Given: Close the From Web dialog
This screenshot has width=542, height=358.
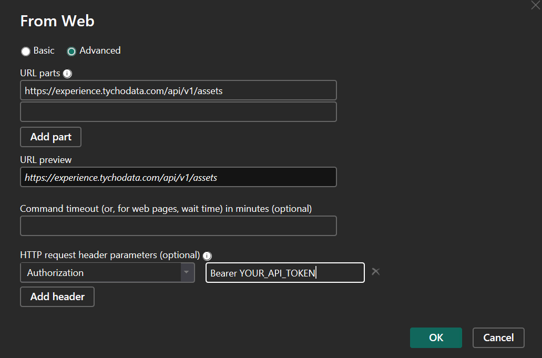Looking at the screenshot, I should (535, 5).
